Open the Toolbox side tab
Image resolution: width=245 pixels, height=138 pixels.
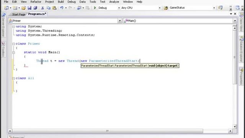(x=3, y=49)
